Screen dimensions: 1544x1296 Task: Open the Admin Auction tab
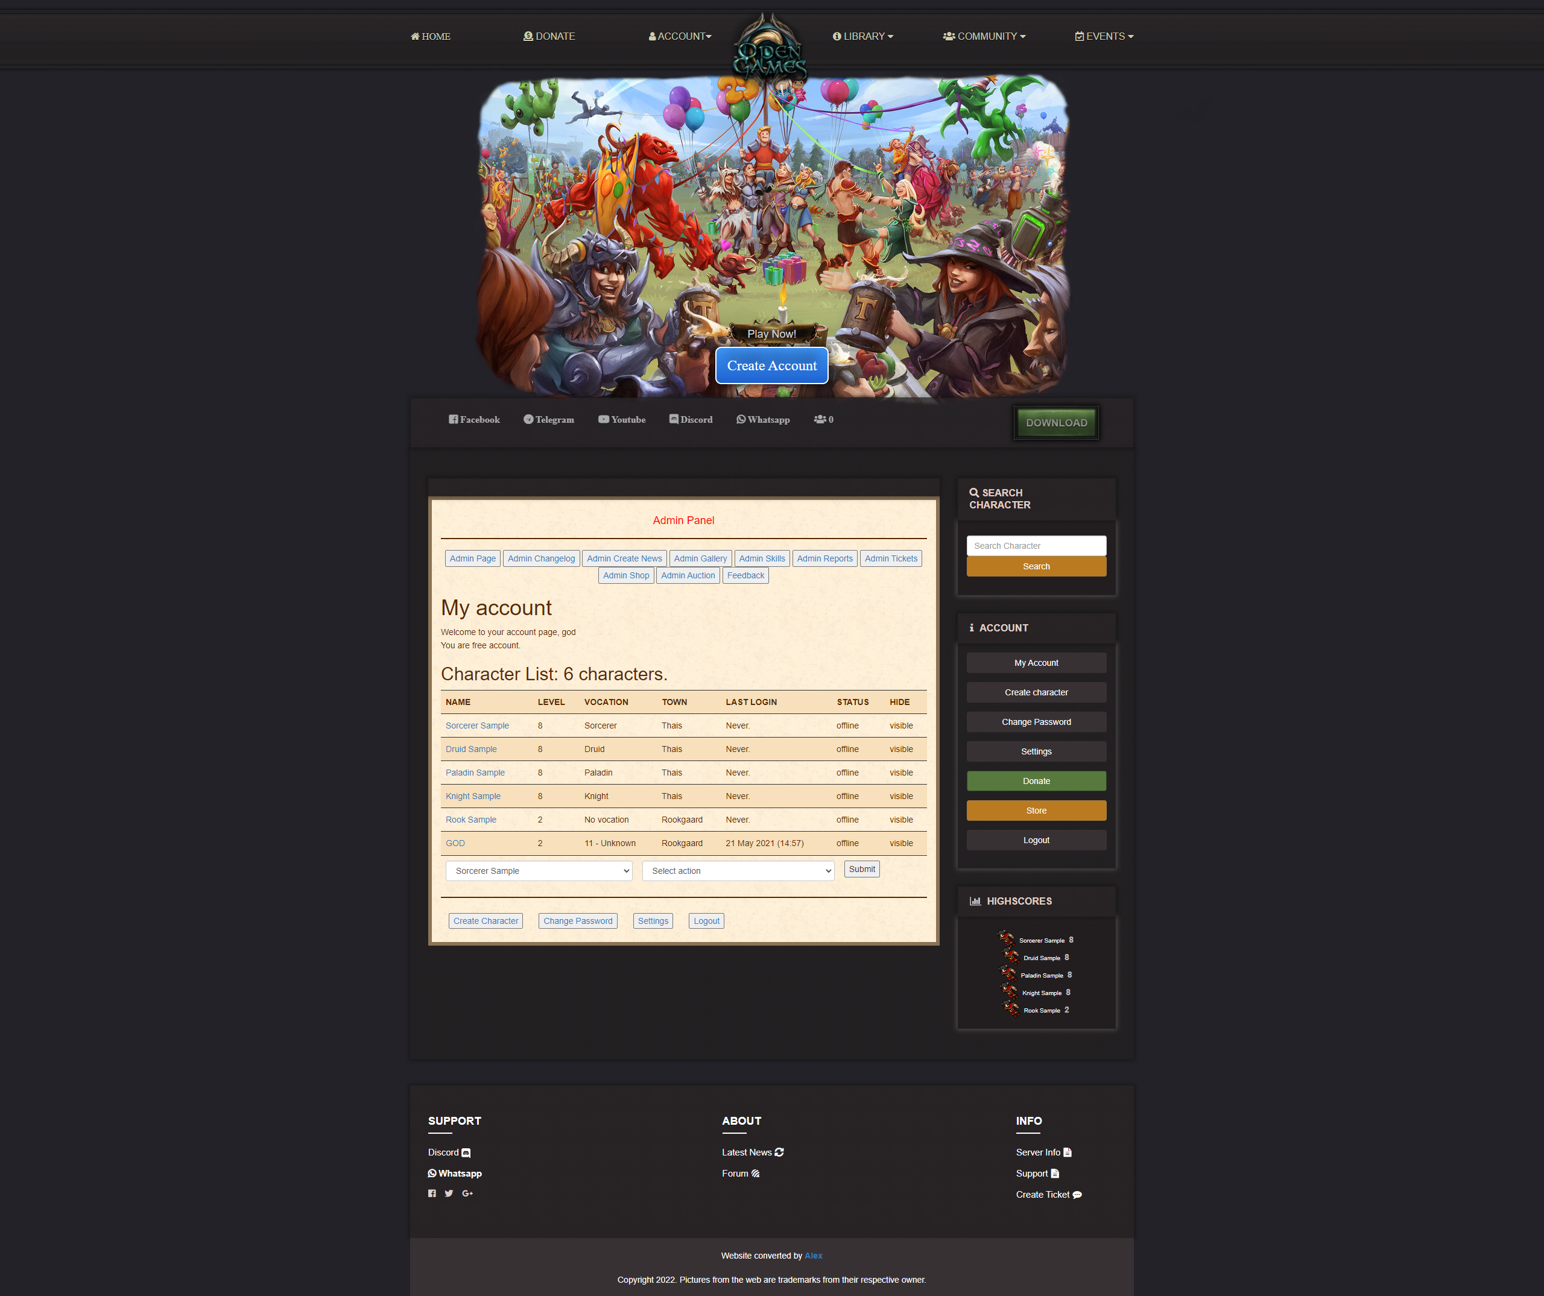click(688, 575)
